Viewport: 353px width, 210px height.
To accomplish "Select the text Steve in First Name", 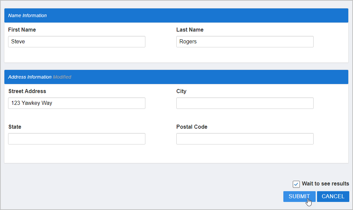I will pyautogui.click(x=19, y=41).
